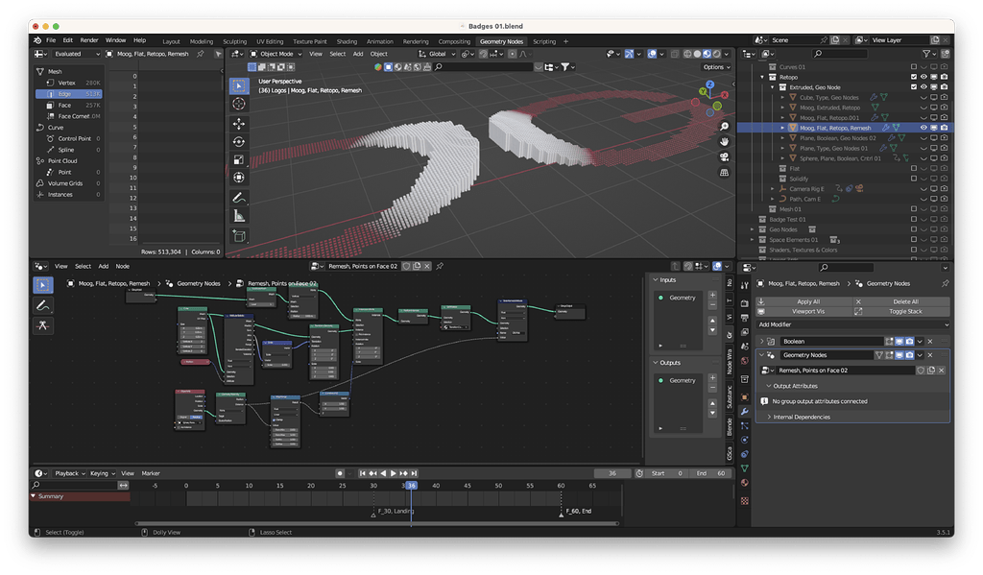The width and height of the screenshot is (983, 575).
Task: Click the timeline playhead at frame 36
Action: click(411, 486)
